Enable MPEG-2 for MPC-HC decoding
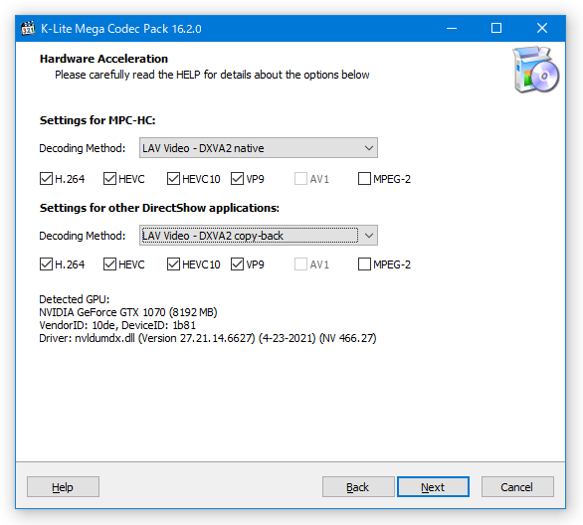The image size is (583, 525). 364,179
